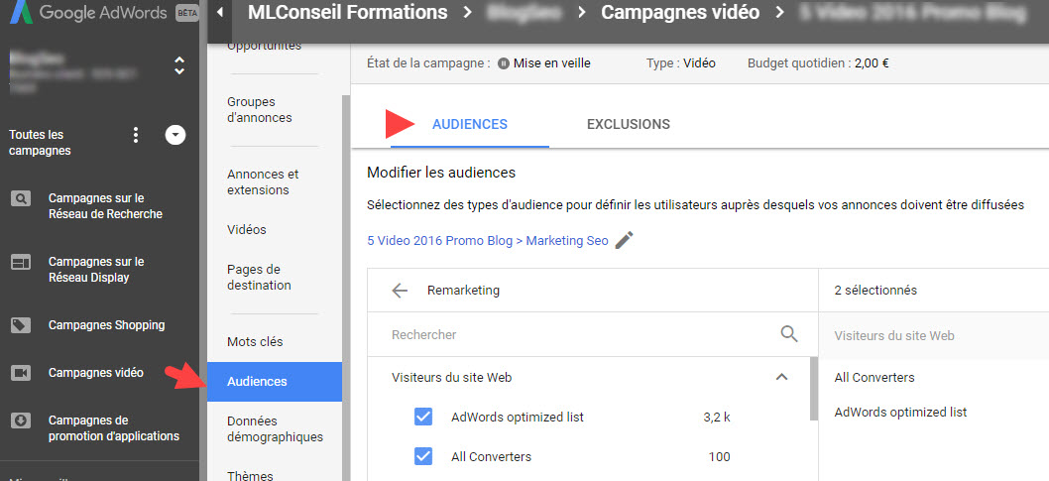1049x481 pixels.
Task: Switch to the AUDIENCES tab
Action: pyautogui.click(x=470, y=124)
